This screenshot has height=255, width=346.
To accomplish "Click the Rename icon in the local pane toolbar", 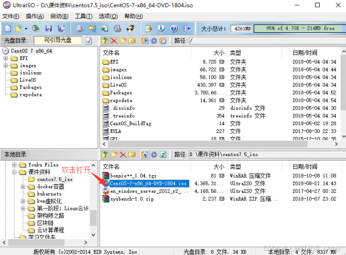I will (132, 154).
